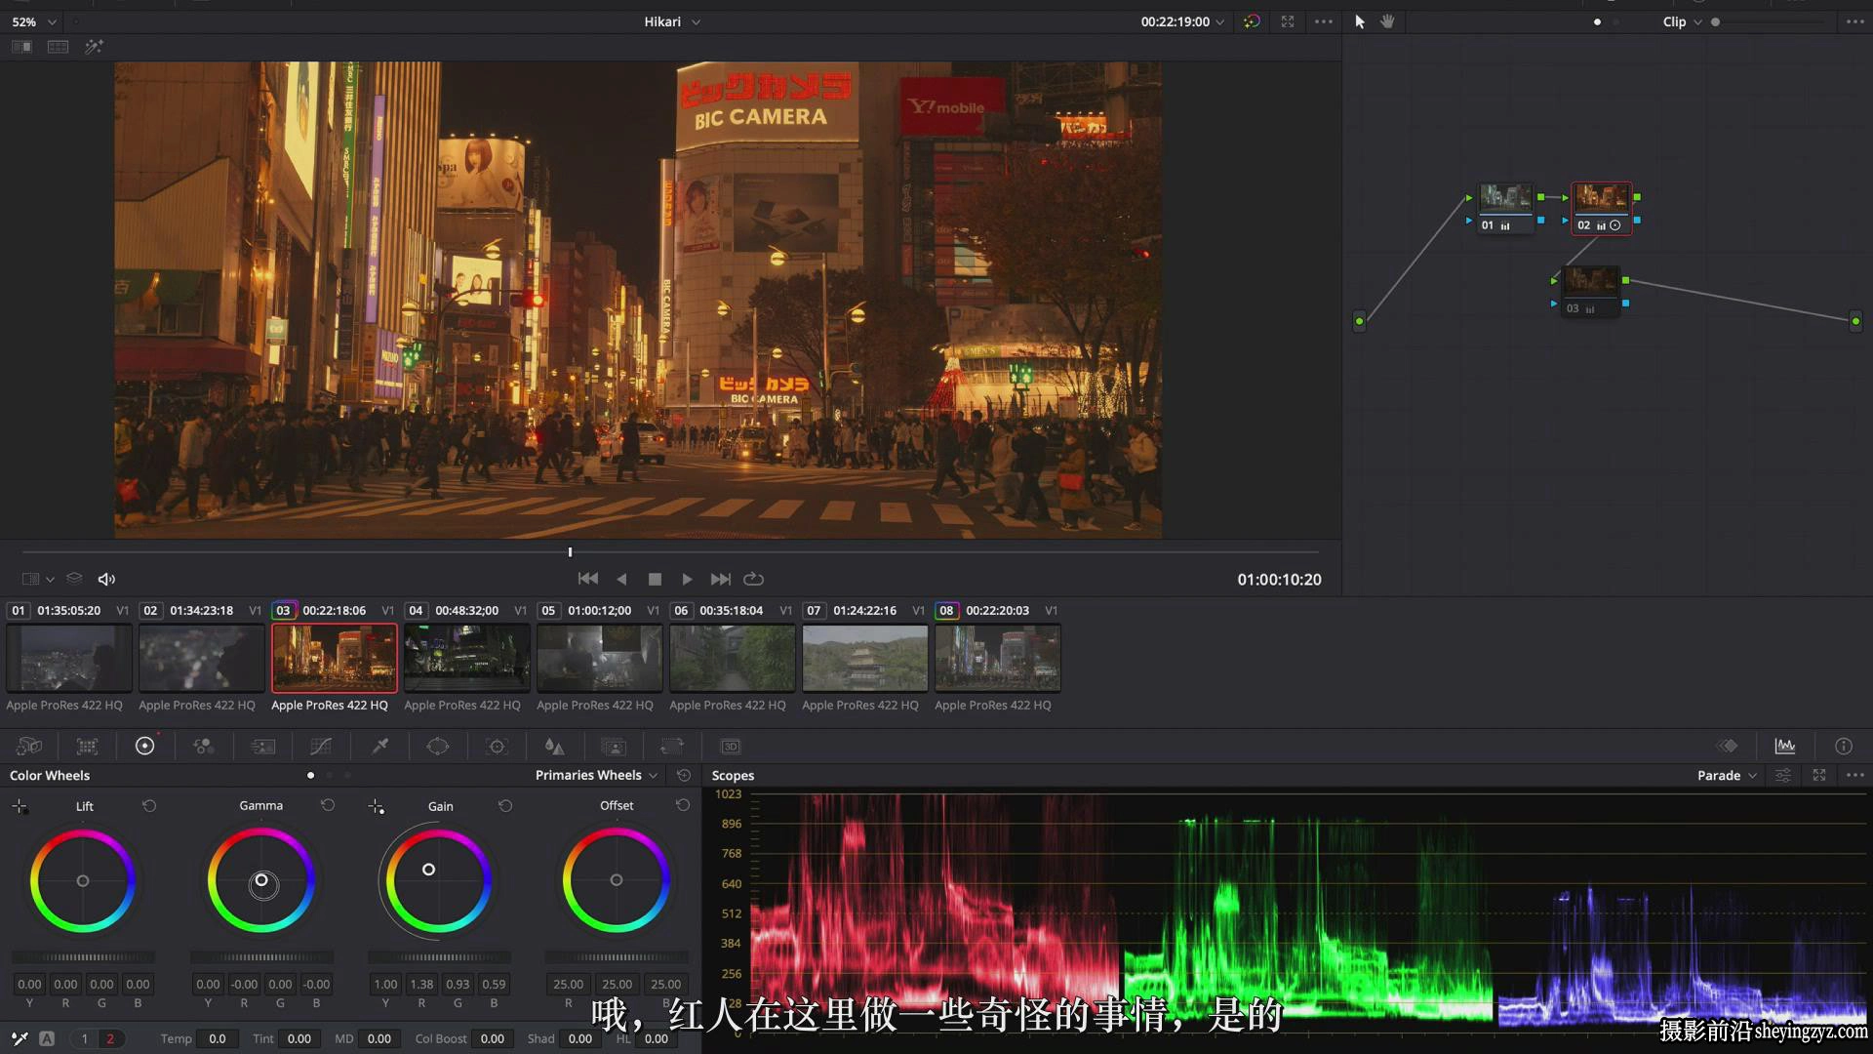Screen dimensions: 1873x1054
Task: Click the node graph zoom slider
Action: coord(1770,21)
